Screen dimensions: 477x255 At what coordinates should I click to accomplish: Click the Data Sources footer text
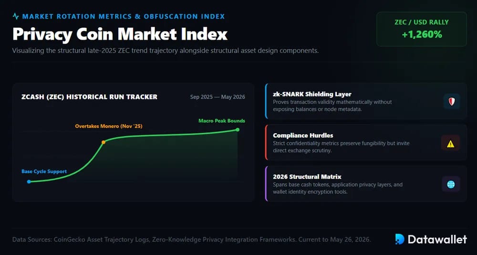coord(192,239)
